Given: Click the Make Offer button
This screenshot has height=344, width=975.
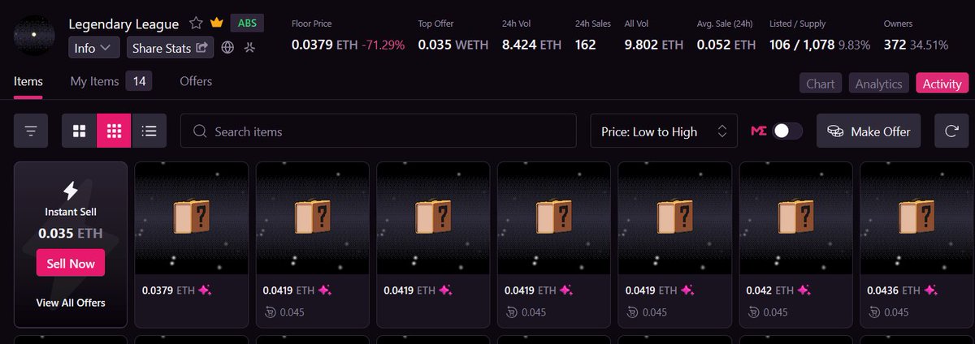Looking at the screenshot, I should pos(869,131).
